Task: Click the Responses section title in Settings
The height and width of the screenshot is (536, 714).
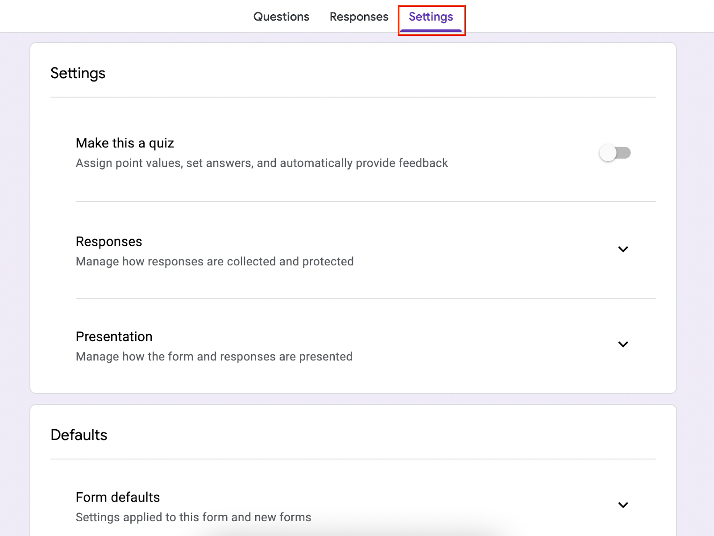Action: point(109,242)
